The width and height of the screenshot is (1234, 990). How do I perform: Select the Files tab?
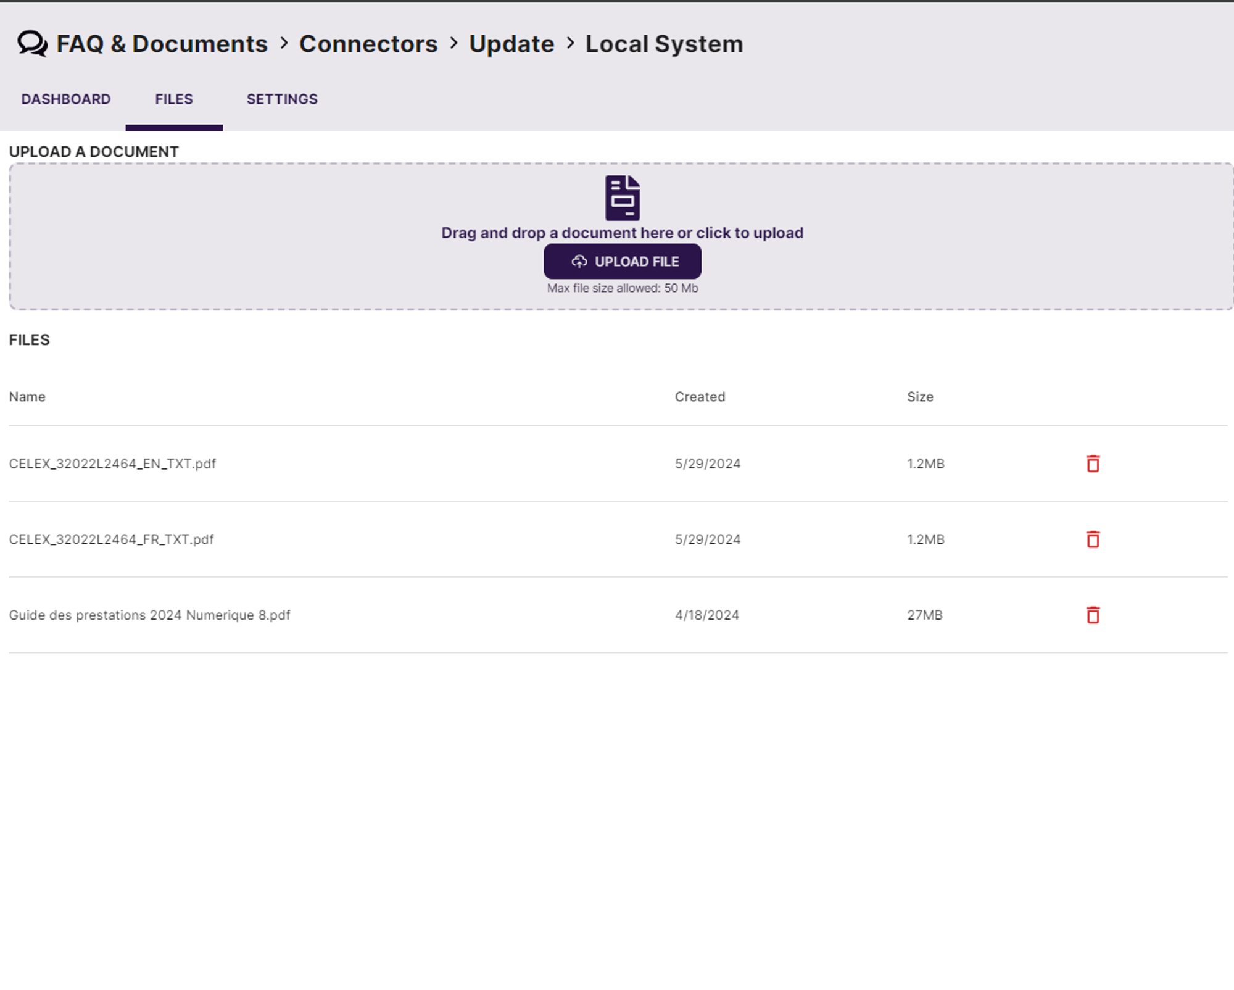pos(174,99)
